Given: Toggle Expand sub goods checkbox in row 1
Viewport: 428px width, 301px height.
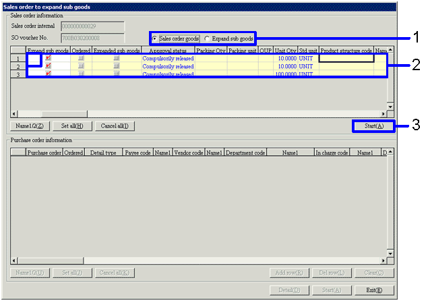Looking at the screenshot, I should tap(48, 59).
